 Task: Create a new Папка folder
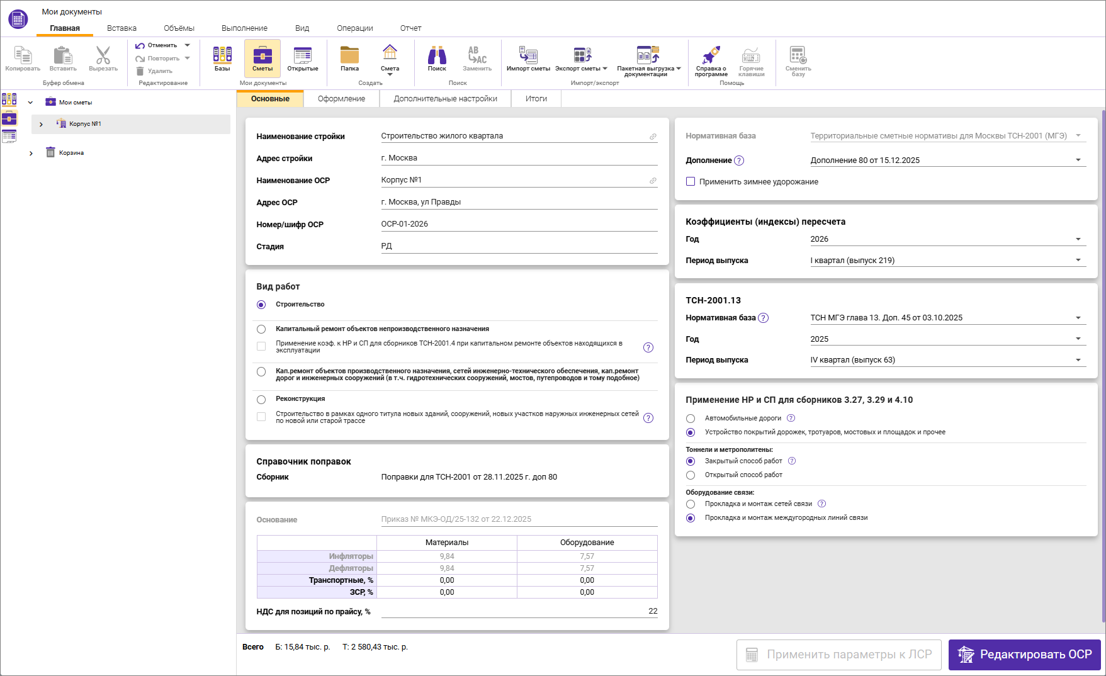point(349,59)
